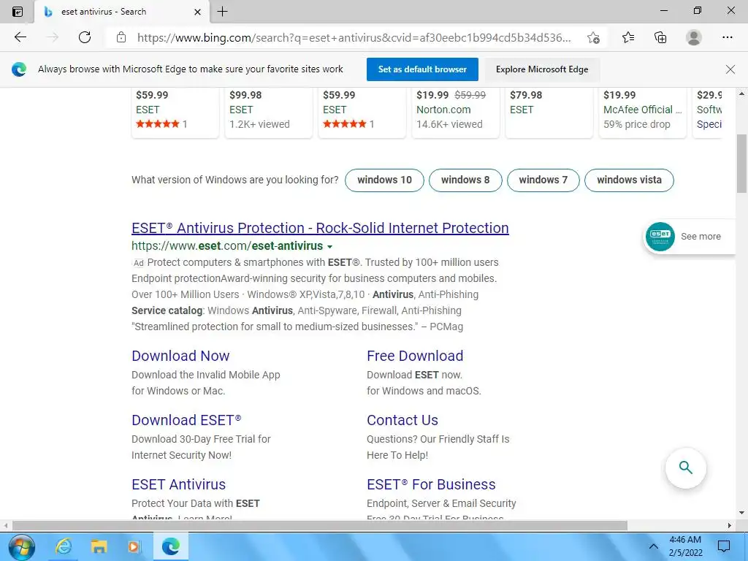Open the ESET Antivirus sitelink

pos(178,485)
